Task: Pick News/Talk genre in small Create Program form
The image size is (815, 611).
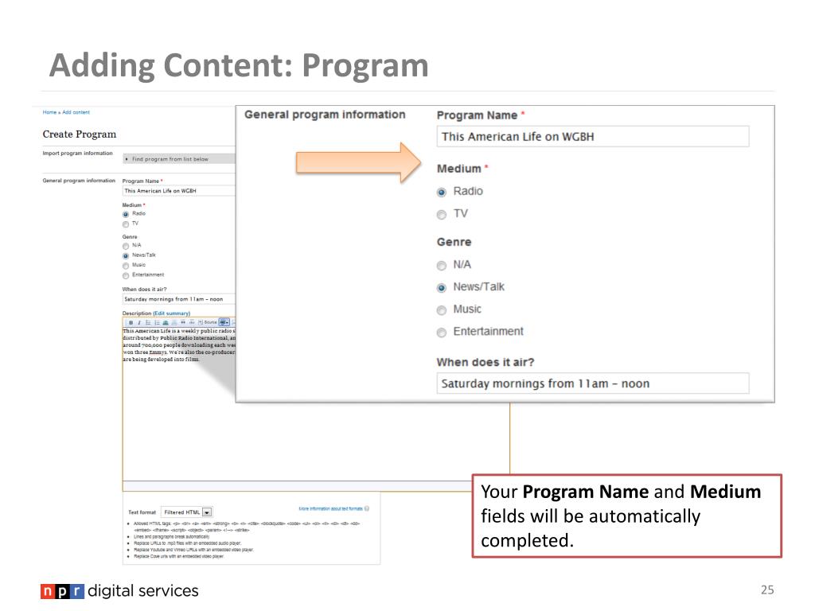Action: 125,255
